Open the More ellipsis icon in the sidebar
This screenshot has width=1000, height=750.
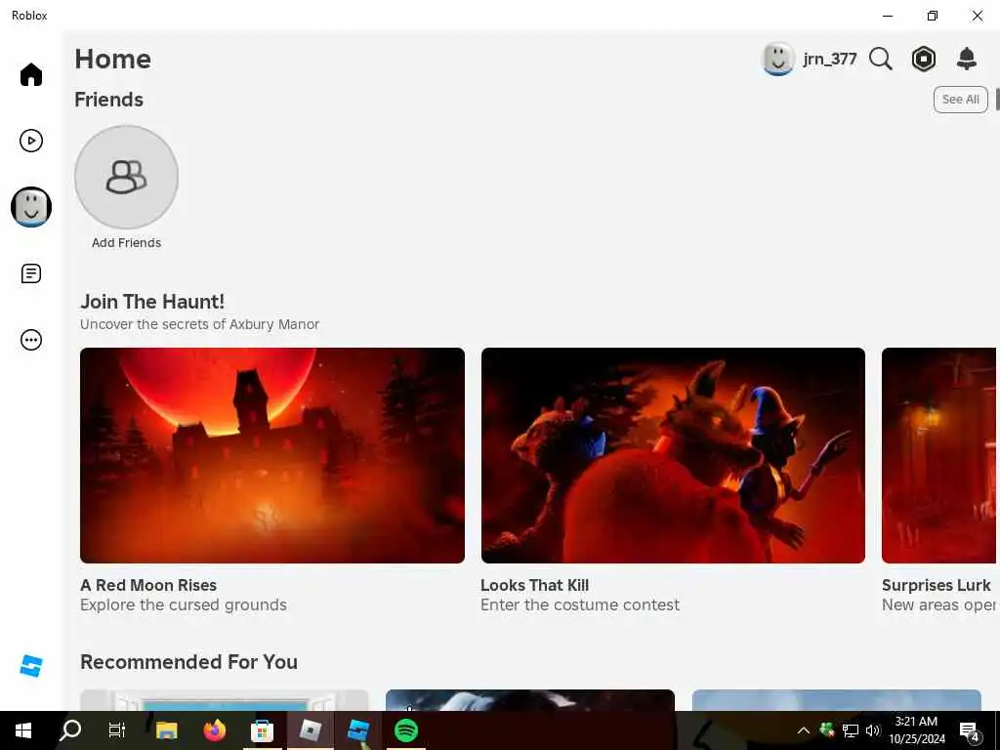tap(30, 340)
